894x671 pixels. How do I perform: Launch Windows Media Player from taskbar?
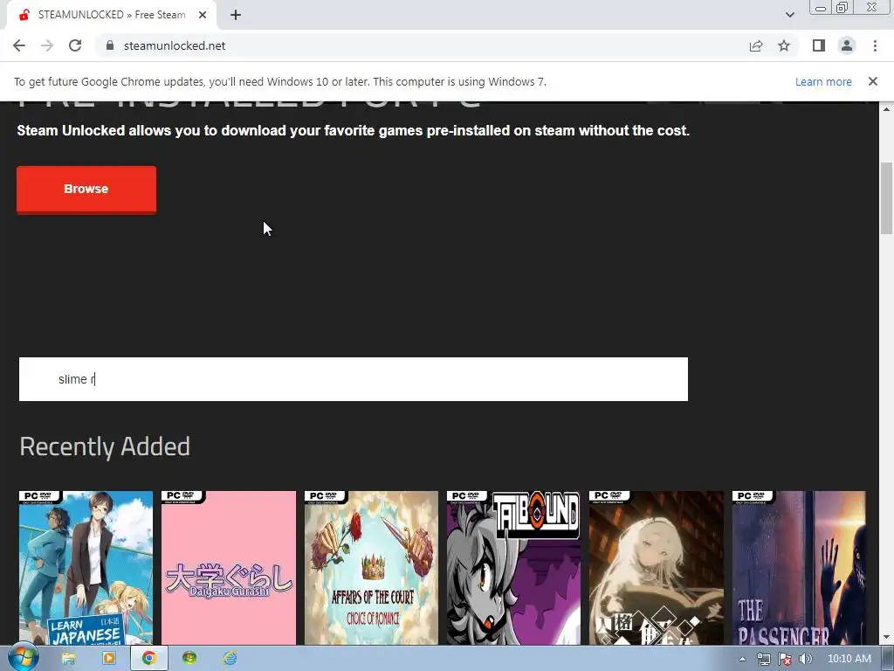pos(109,659)
